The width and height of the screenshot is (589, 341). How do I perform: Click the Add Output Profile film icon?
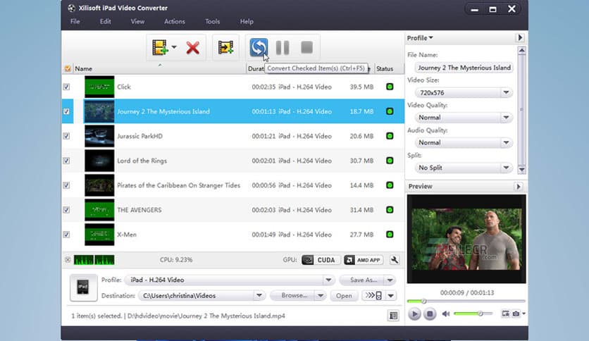pos(225,48)
